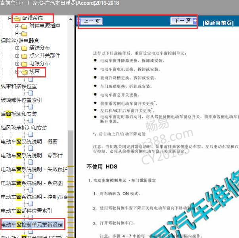Screen dimensions: 239x238
Task: Click the page icon above 电动车窗系统说明 - 概要
Action: pyautogui.click(x=31, y=134)
